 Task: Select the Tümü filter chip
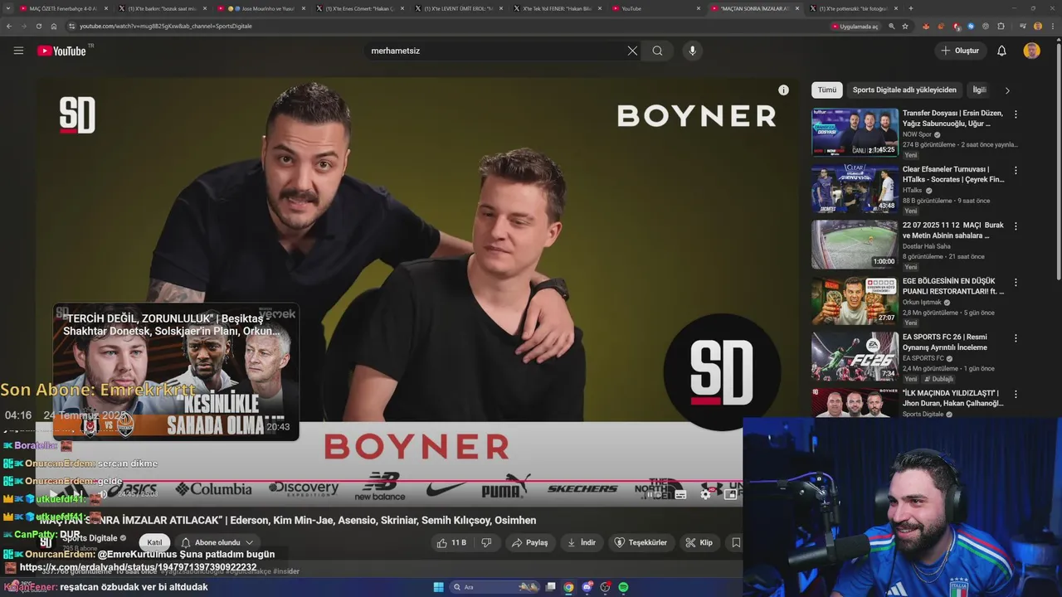tap(827, 90)
